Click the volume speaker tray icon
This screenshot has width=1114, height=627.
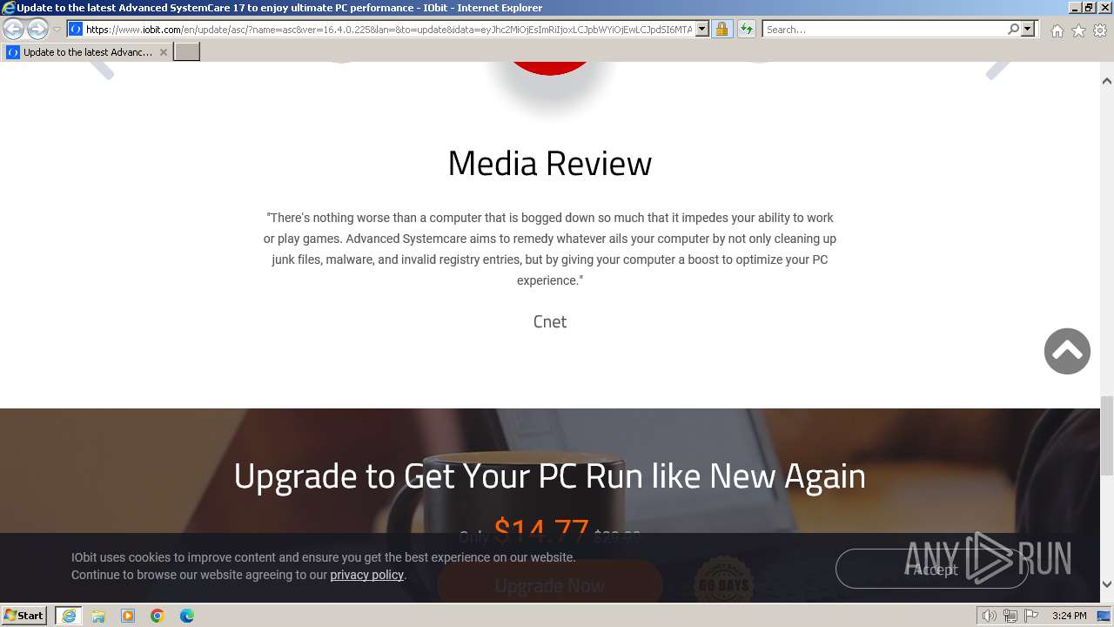tap(989, 616)
